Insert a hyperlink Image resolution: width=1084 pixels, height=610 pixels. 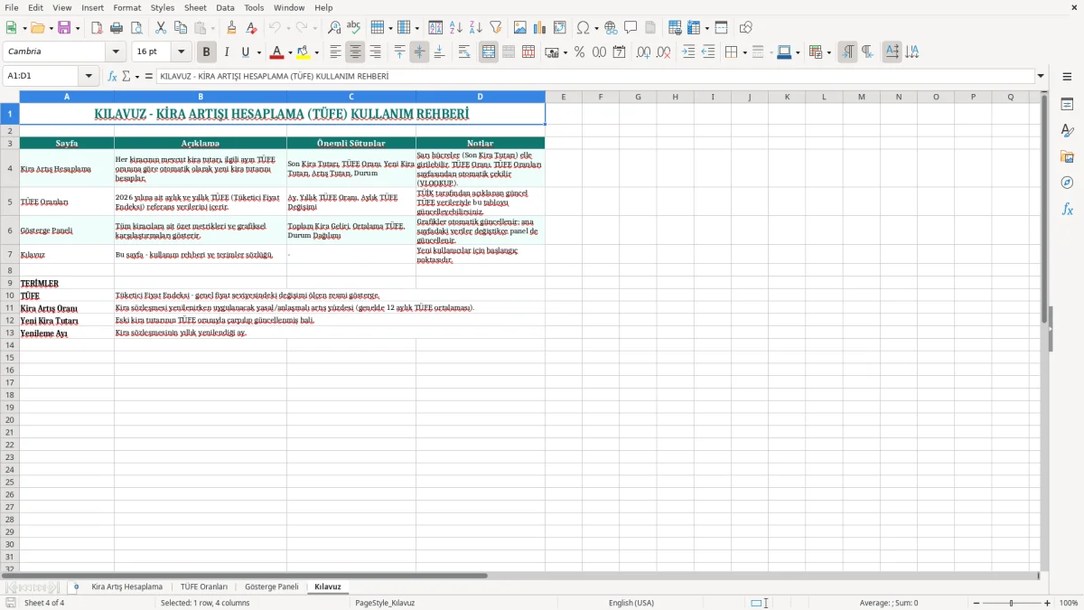pyautogui.click(x=611, y=28)
